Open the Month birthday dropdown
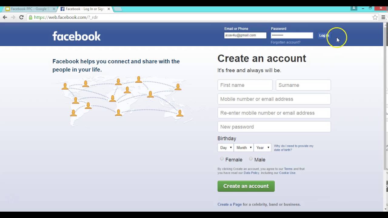The image size is (388, 218). click(244, 147)
